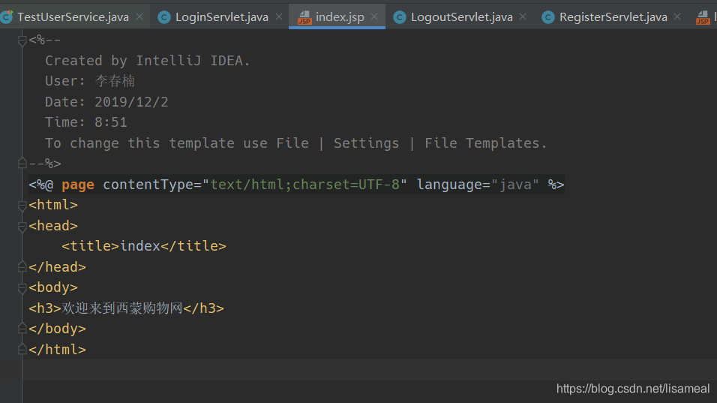The height and width of the screenshot is (403, 717).
Task: Toggle fold marker beside </html> closing tag
Action: [22, 349]
